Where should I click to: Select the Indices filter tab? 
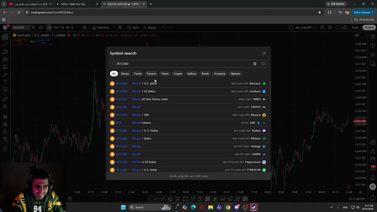click(192, 74)
